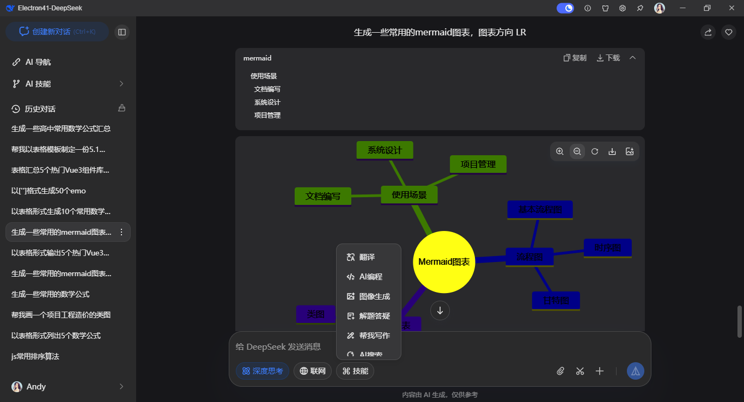The height and width of the screenshot is (402, 744).
Task: Zoom out on the mermaid diagram
Action: pos(577,151)
